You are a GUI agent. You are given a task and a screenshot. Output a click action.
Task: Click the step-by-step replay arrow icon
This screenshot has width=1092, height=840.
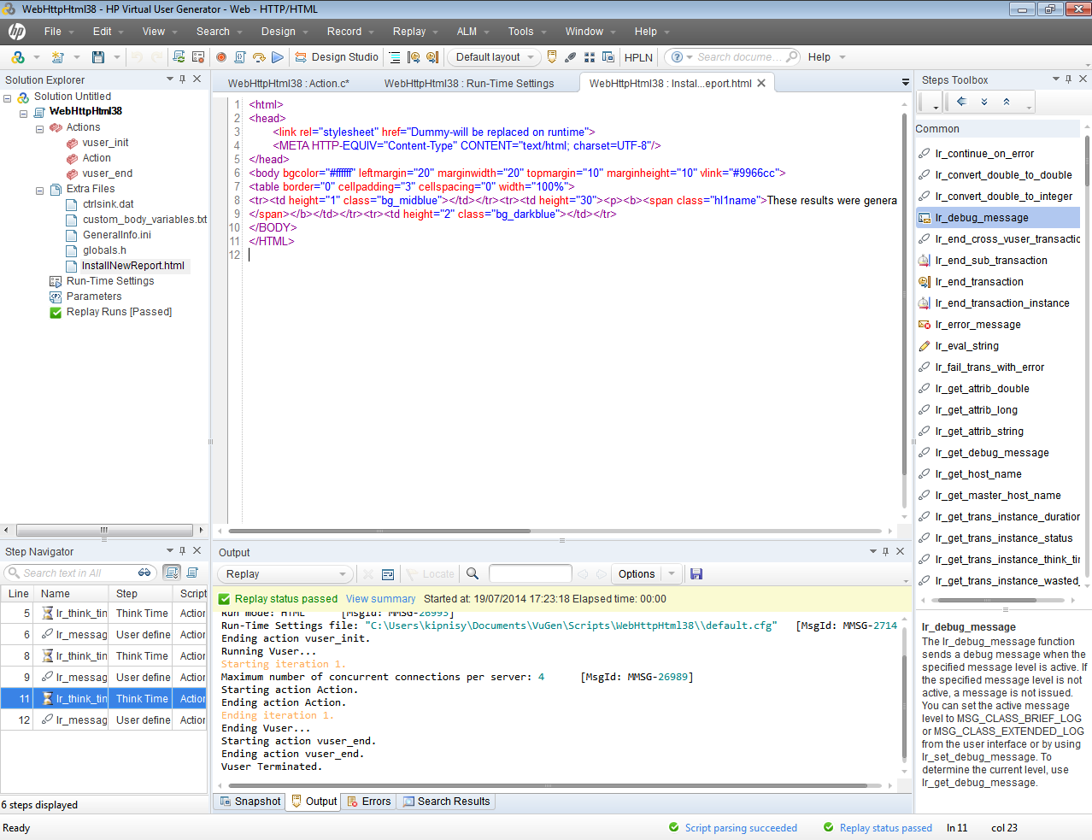click(x=259, y=57)
